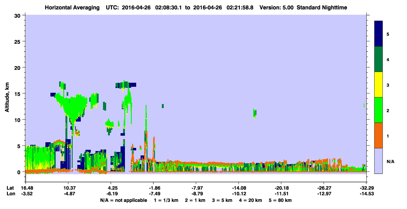Click the "Standard Nighttime" label
This screenshot has width=407, height=209.
(322, 8)
